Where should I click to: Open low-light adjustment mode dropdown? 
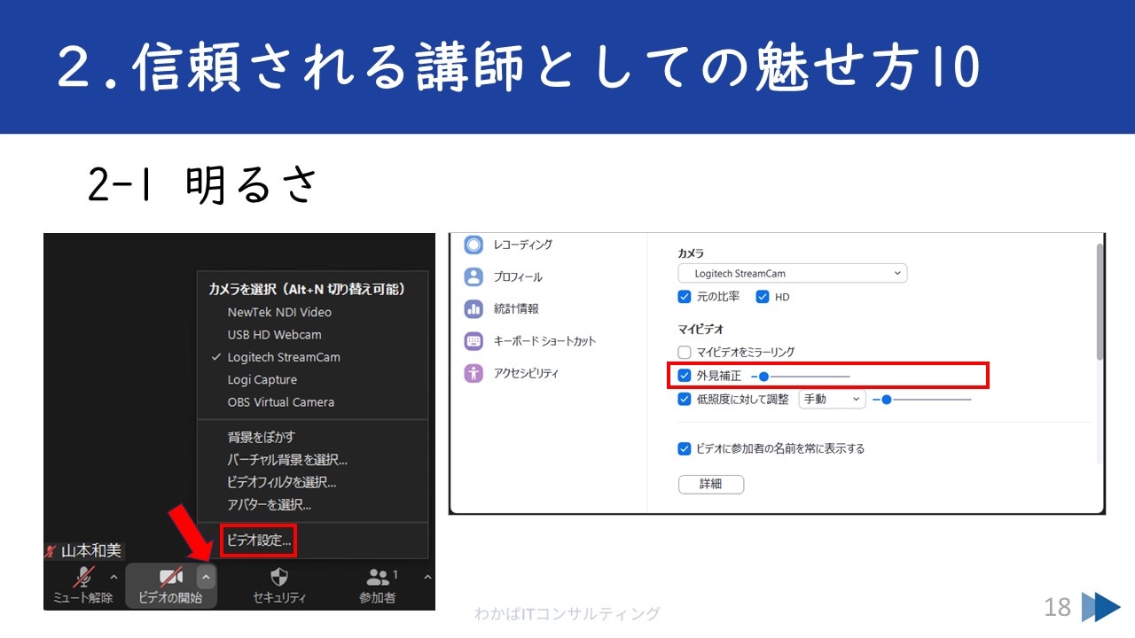(x=832, y=400)
